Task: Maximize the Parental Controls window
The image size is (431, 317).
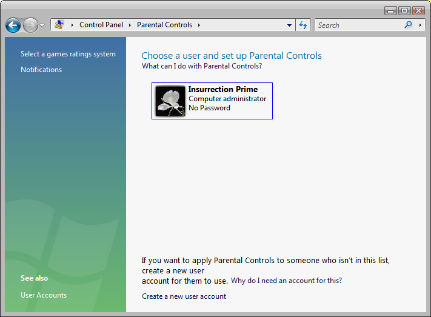Action: coord(404,11)
